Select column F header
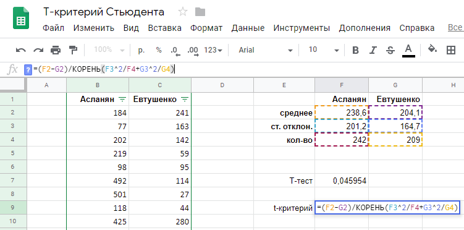 click(342, 85)
